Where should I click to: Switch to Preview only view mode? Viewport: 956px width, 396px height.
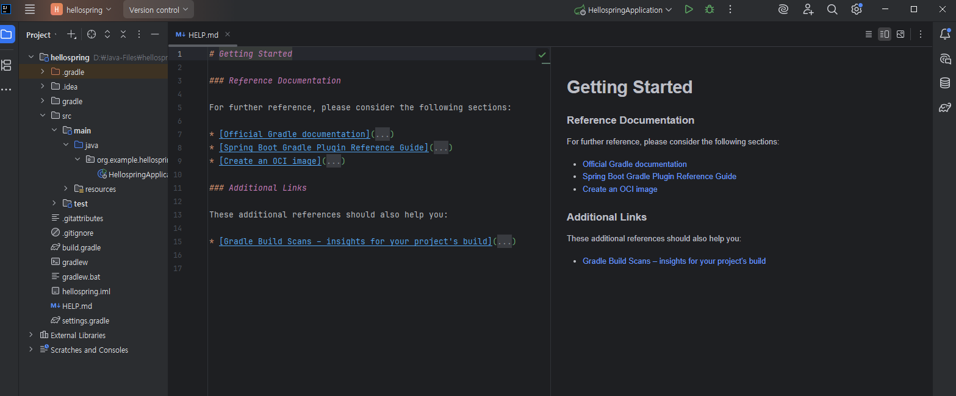click(x=900, y=35)
